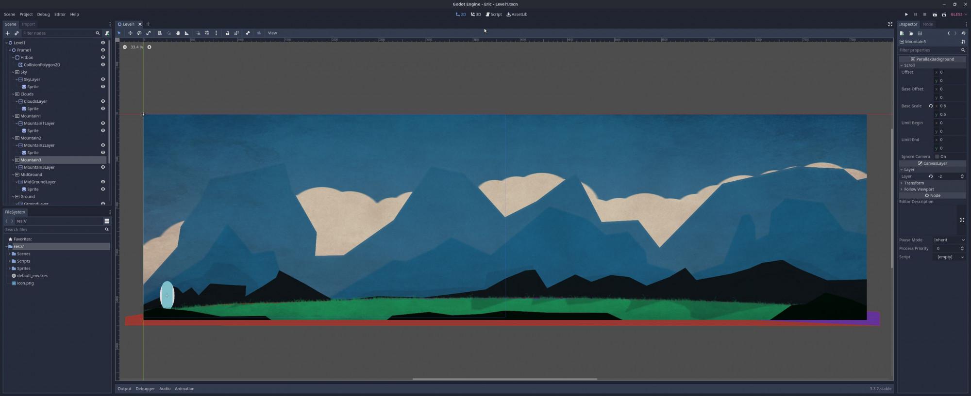This screenshot has height=396, width=971.
Task: Select the Rotate mode tool
Action: (x=139, y=33)
